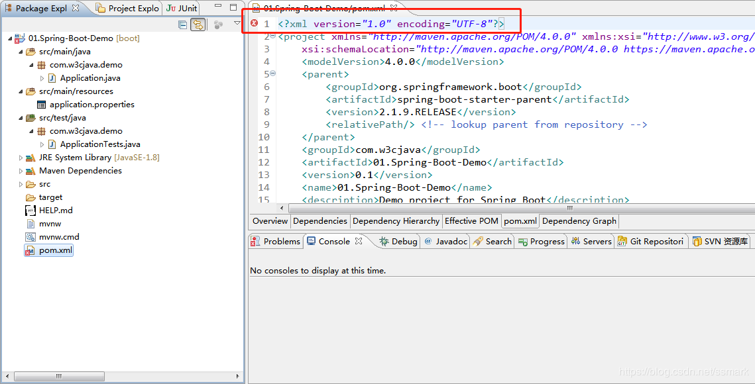This screenshot has width=755, height=384.
Task: Select ApplicationTests.java file
Action: point(100,144)
